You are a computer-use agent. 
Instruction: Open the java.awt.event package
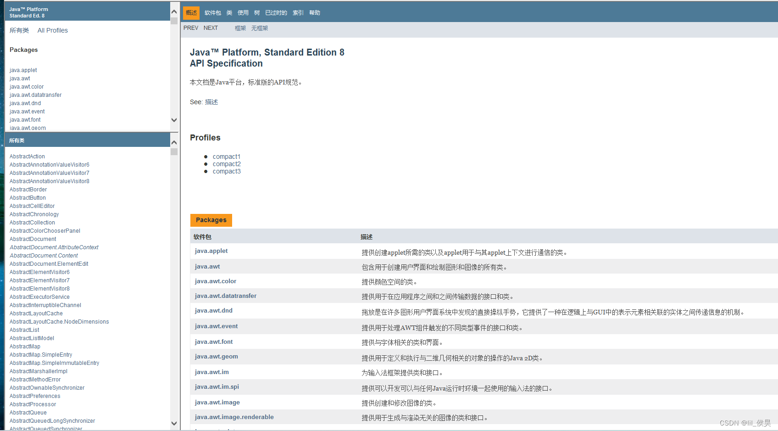click(x=216, y=326)
